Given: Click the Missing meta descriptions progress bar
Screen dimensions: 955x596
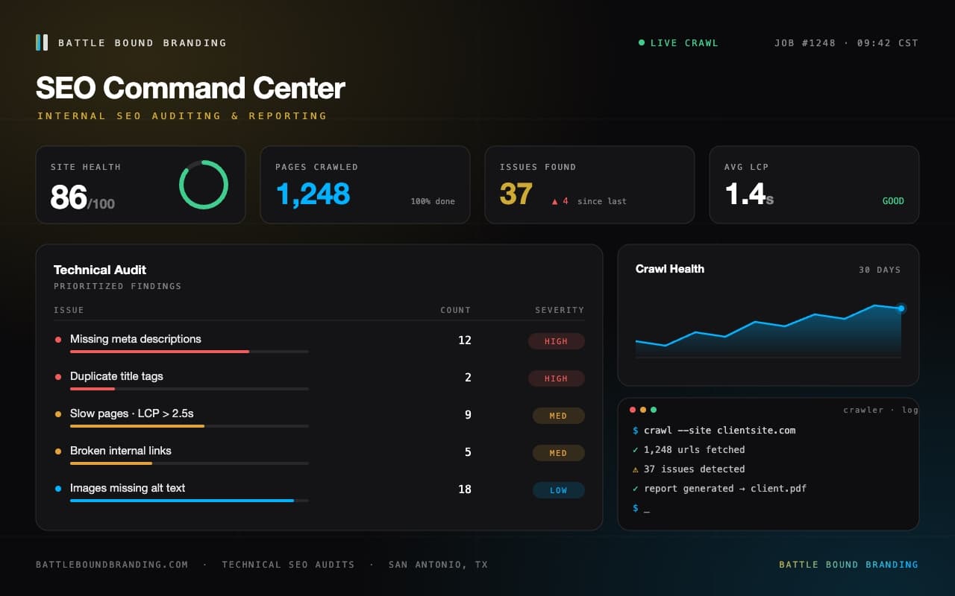Looking at the screenshot, I should [x=190, y=351].
